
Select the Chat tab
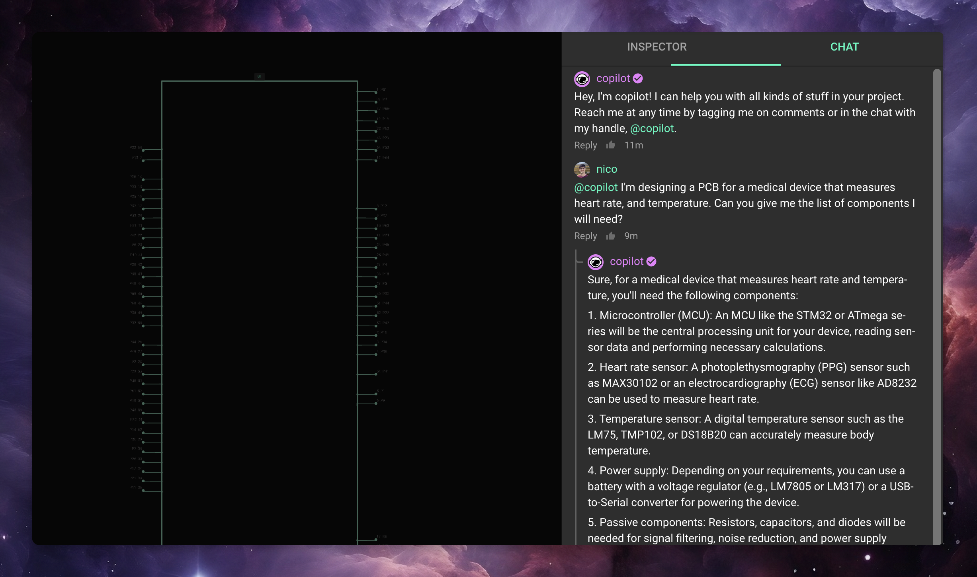pos(844,47)
